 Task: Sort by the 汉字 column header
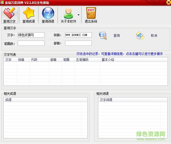click(10, 60)
